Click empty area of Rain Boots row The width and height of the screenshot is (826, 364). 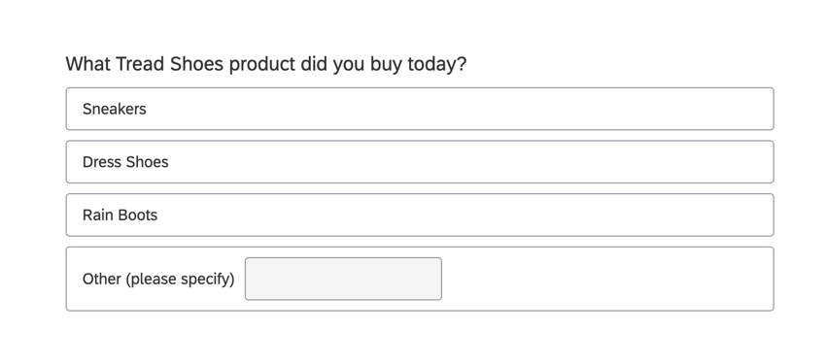coord(464,215)
